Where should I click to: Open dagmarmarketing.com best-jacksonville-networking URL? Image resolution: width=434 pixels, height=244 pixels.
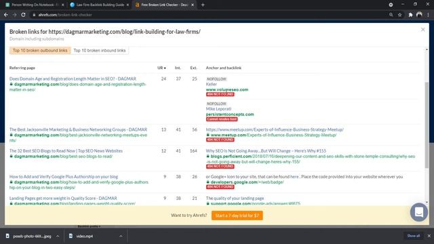[79, 138]
